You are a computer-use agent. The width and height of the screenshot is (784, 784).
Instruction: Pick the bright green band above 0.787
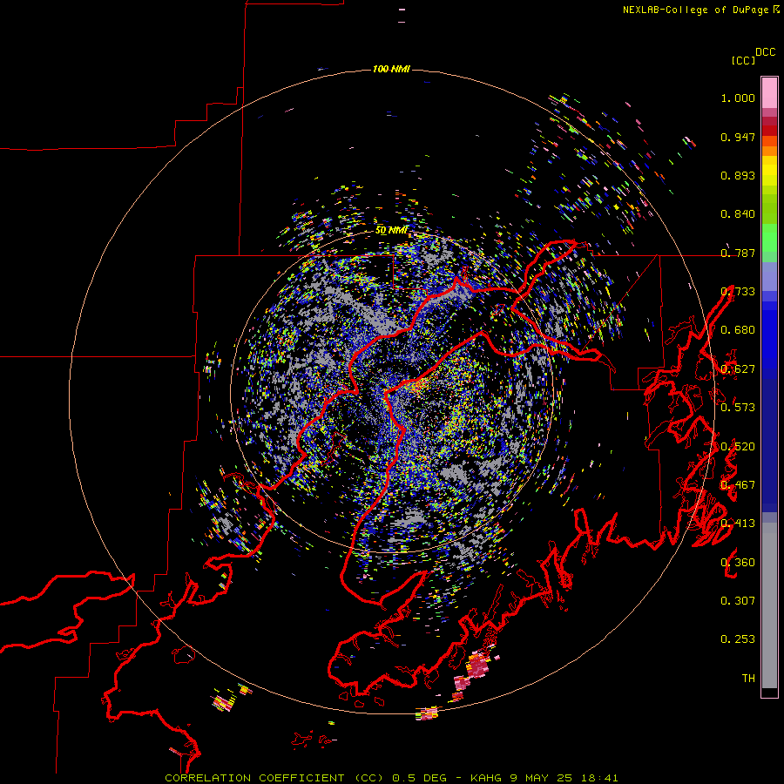click(x=769, y=238)
